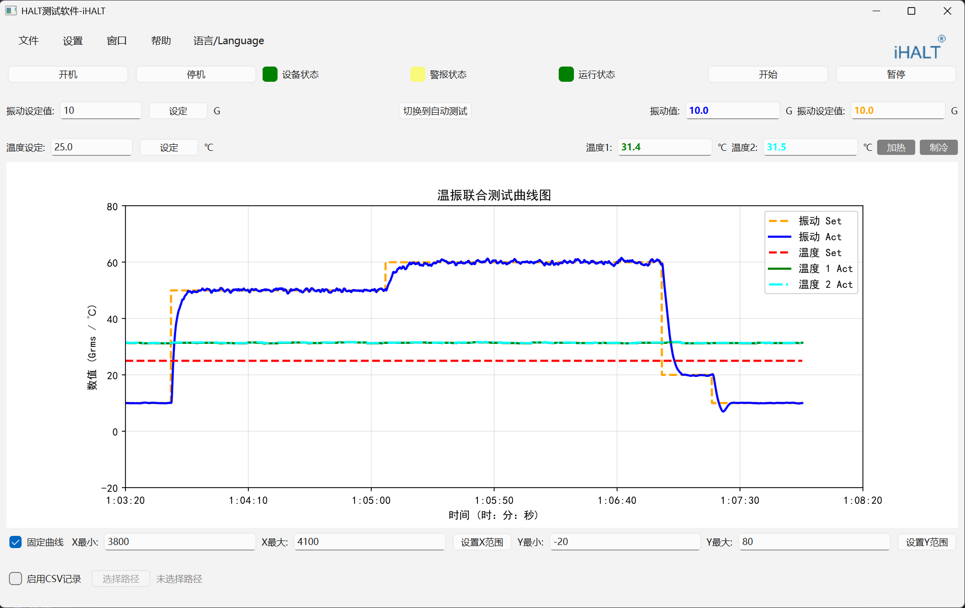Click the 振动值 readout field
This screenshot has width=965, height=608.
tap(732, 111)
